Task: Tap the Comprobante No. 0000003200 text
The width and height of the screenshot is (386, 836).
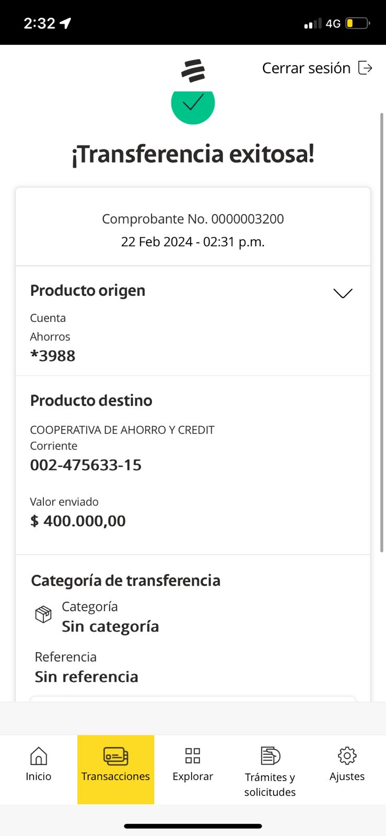Action: tap(193, 219)
